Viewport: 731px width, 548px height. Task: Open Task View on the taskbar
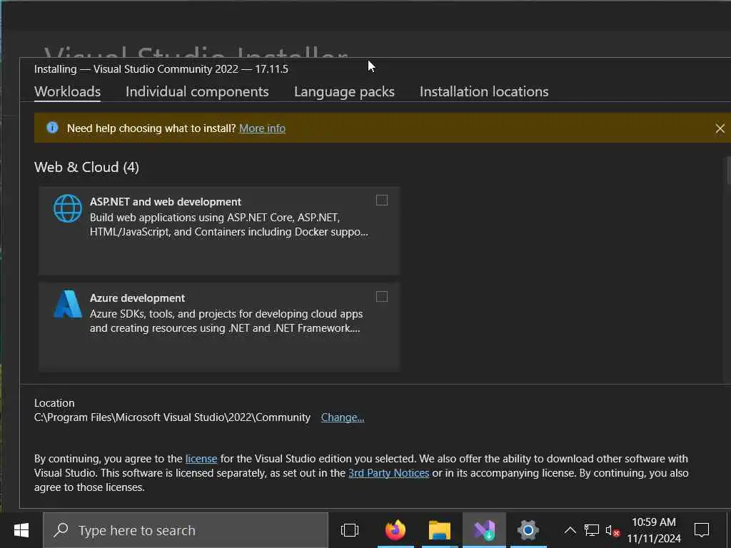[350, 530]
